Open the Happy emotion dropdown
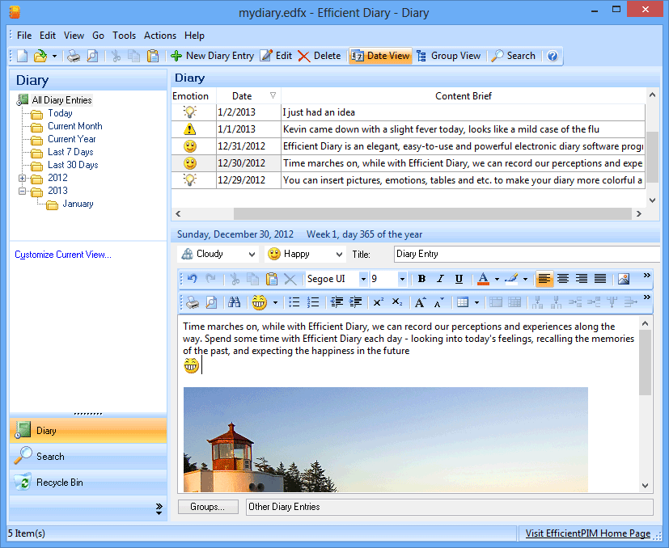The image size is (669, 548). [x=339, y=254]
